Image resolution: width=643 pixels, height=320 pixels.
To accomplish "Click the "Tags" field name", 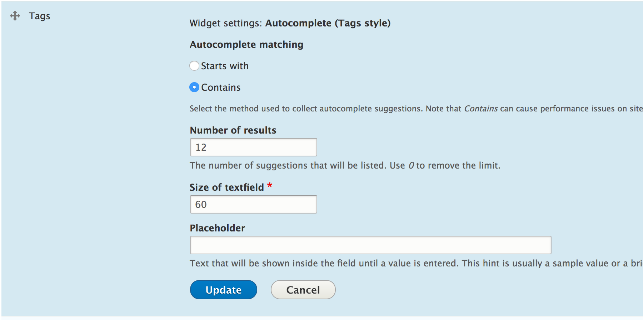I will point(40,16).
